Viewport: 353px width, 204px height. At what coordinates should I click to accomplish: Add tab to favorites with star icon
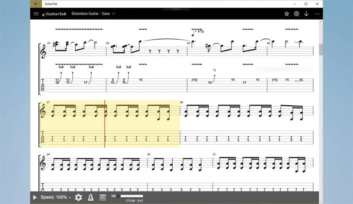pyautogui.click(x=287, y=14)
